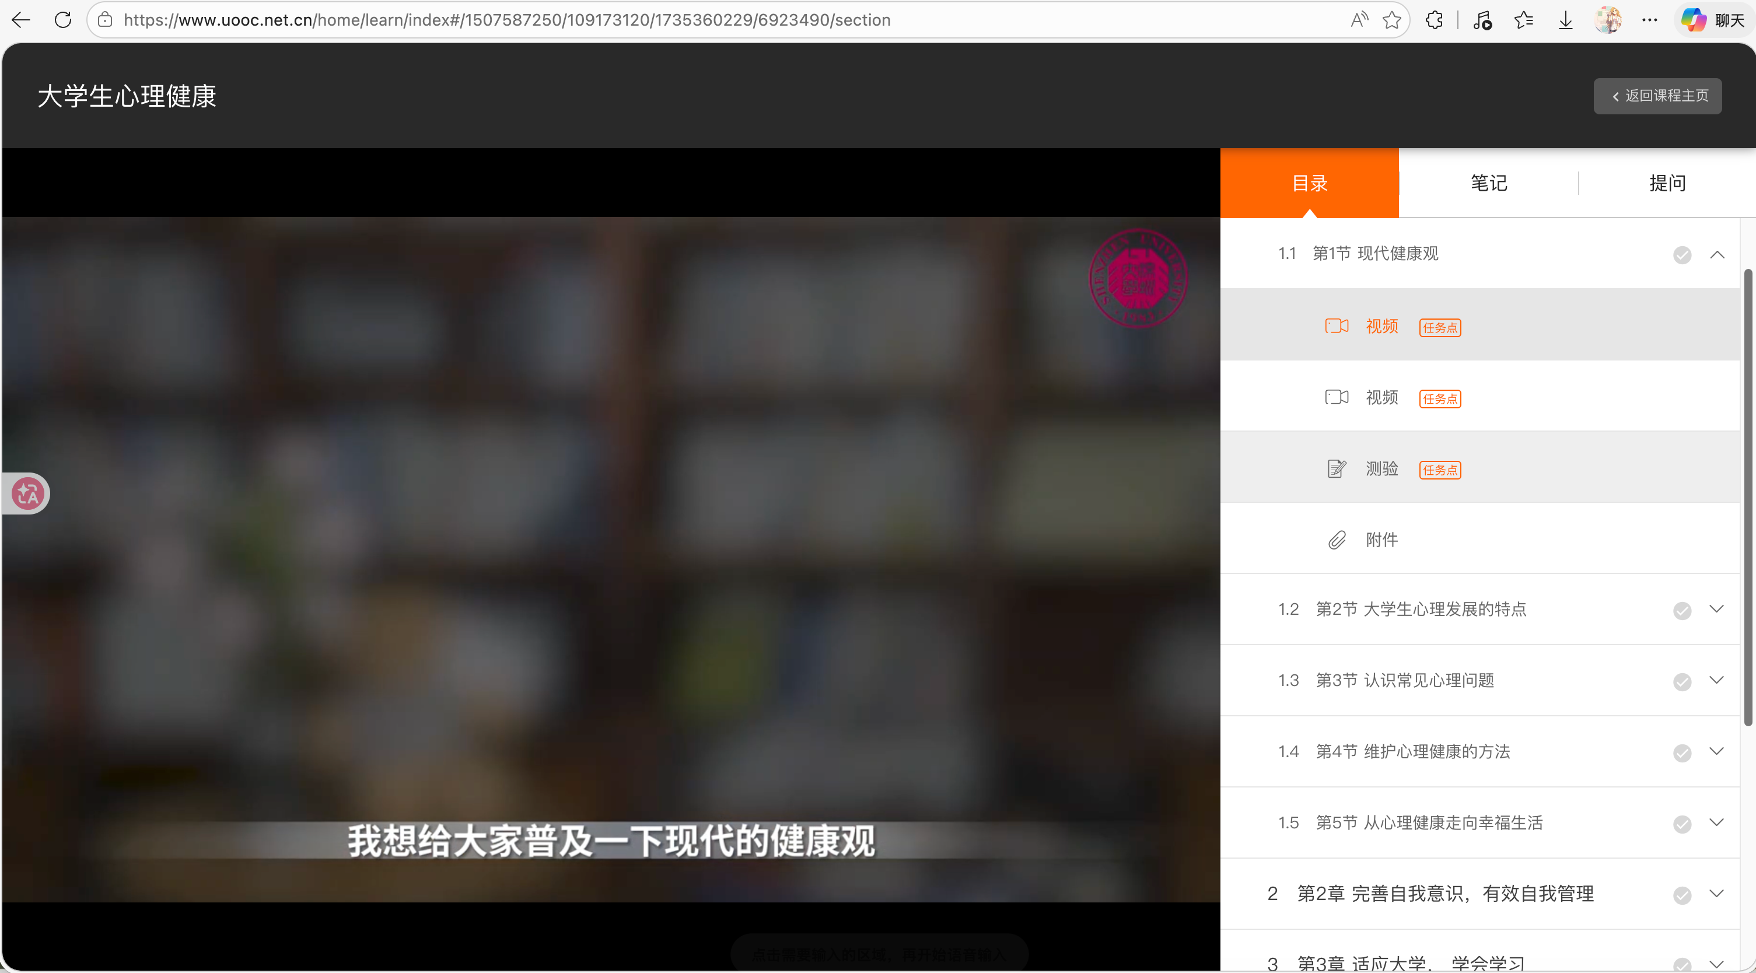The image size is (1756, 973).
Task: Open the browser profile avatar
Action: click(1608, 20)
